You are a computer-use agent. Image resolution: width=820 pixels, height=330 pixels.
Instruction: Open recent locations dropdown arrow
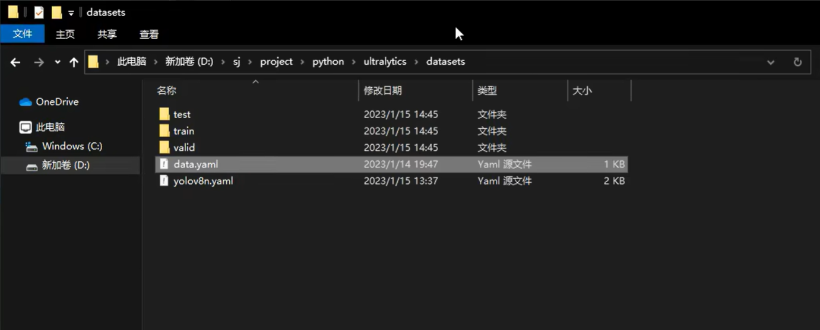pyautogui.click(x=58, y=62)
